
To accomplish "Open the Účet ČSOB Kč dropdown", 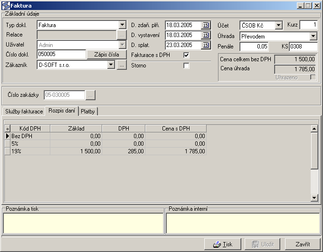I will (279, 25).
